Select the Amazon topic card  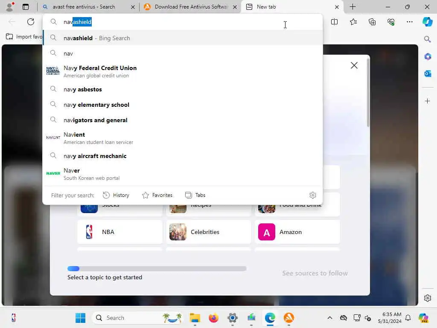[x=297, y=232]
